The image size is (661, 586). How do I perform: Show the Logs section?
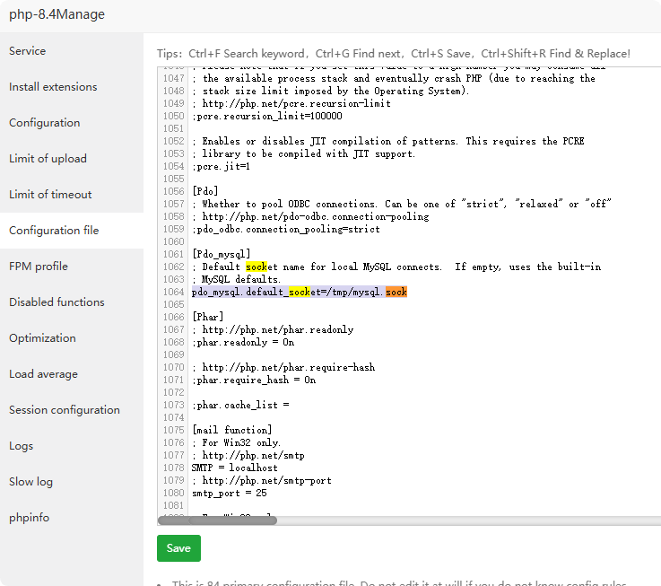pyautogui.click(x=22, y=446)
